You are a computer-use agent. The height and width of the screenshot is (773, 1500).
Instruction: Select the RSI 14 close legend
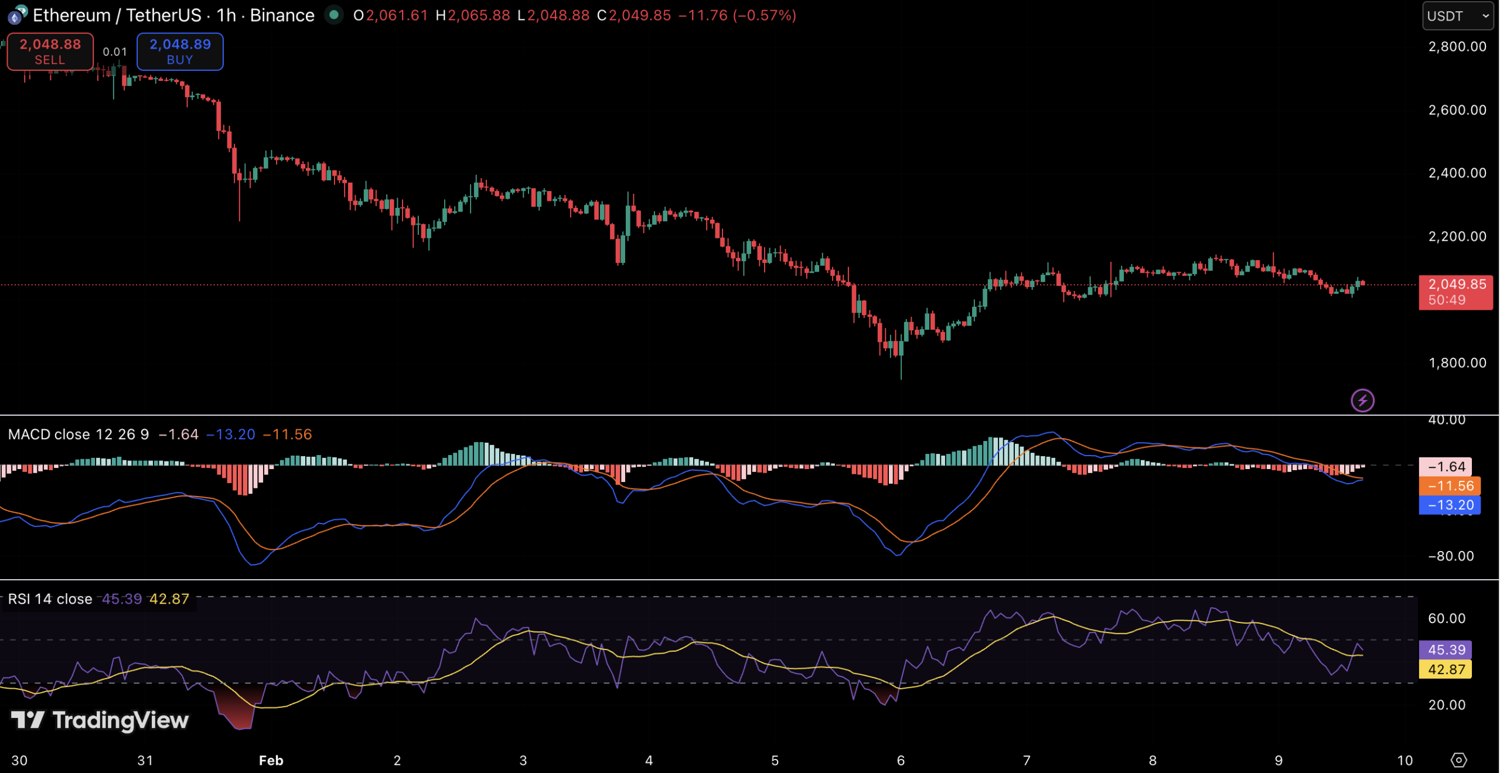tap(50, 599)
